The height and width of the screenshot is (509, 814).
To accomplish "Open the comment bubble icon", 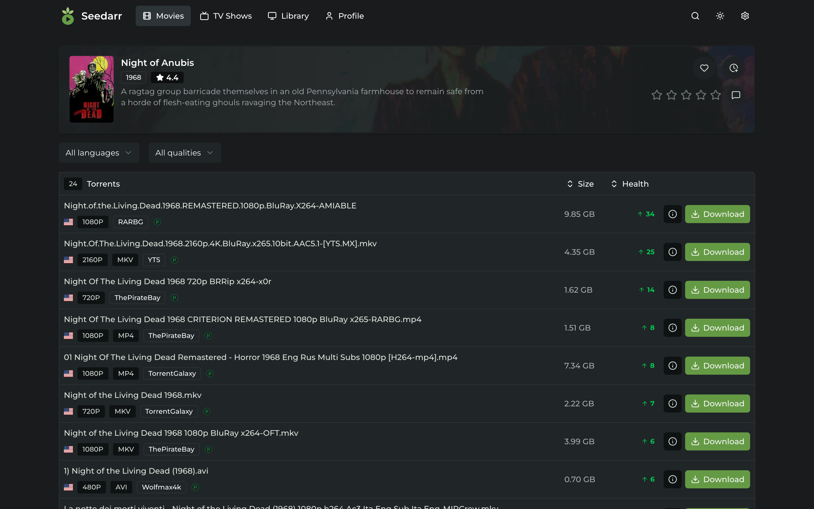I will coord(736,95).
